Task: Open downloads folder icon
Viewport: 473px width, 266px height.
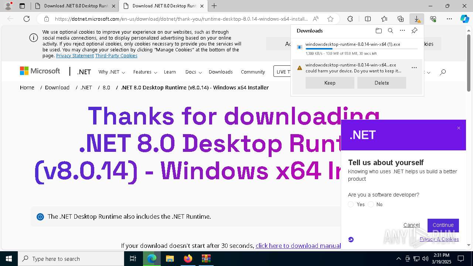Action: [378, 31]
